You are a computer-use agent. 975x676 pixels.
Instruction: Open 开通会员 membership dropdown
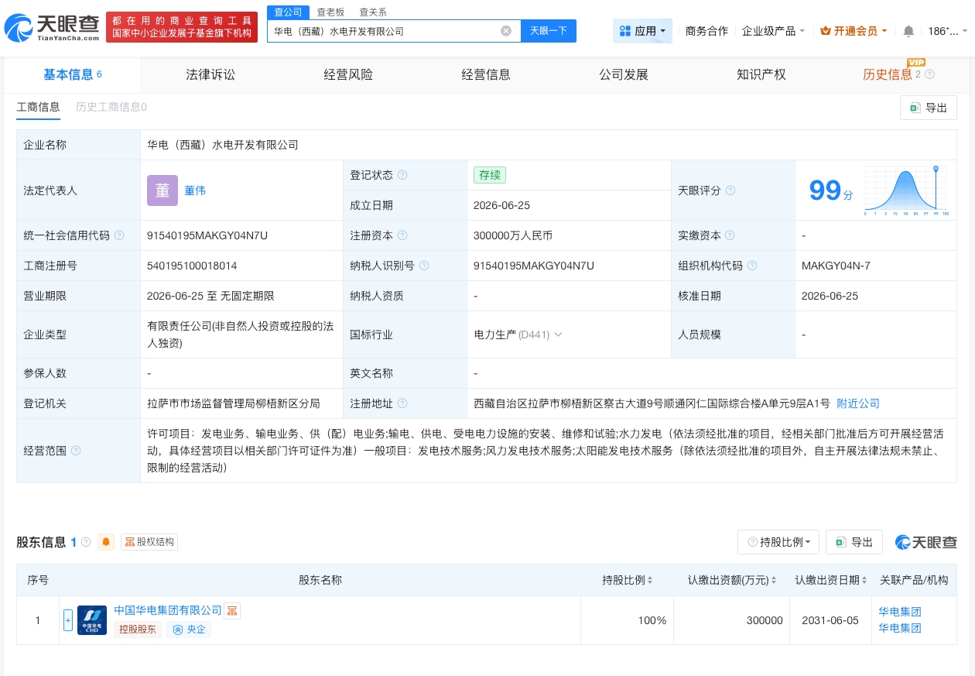click(854, 31)
